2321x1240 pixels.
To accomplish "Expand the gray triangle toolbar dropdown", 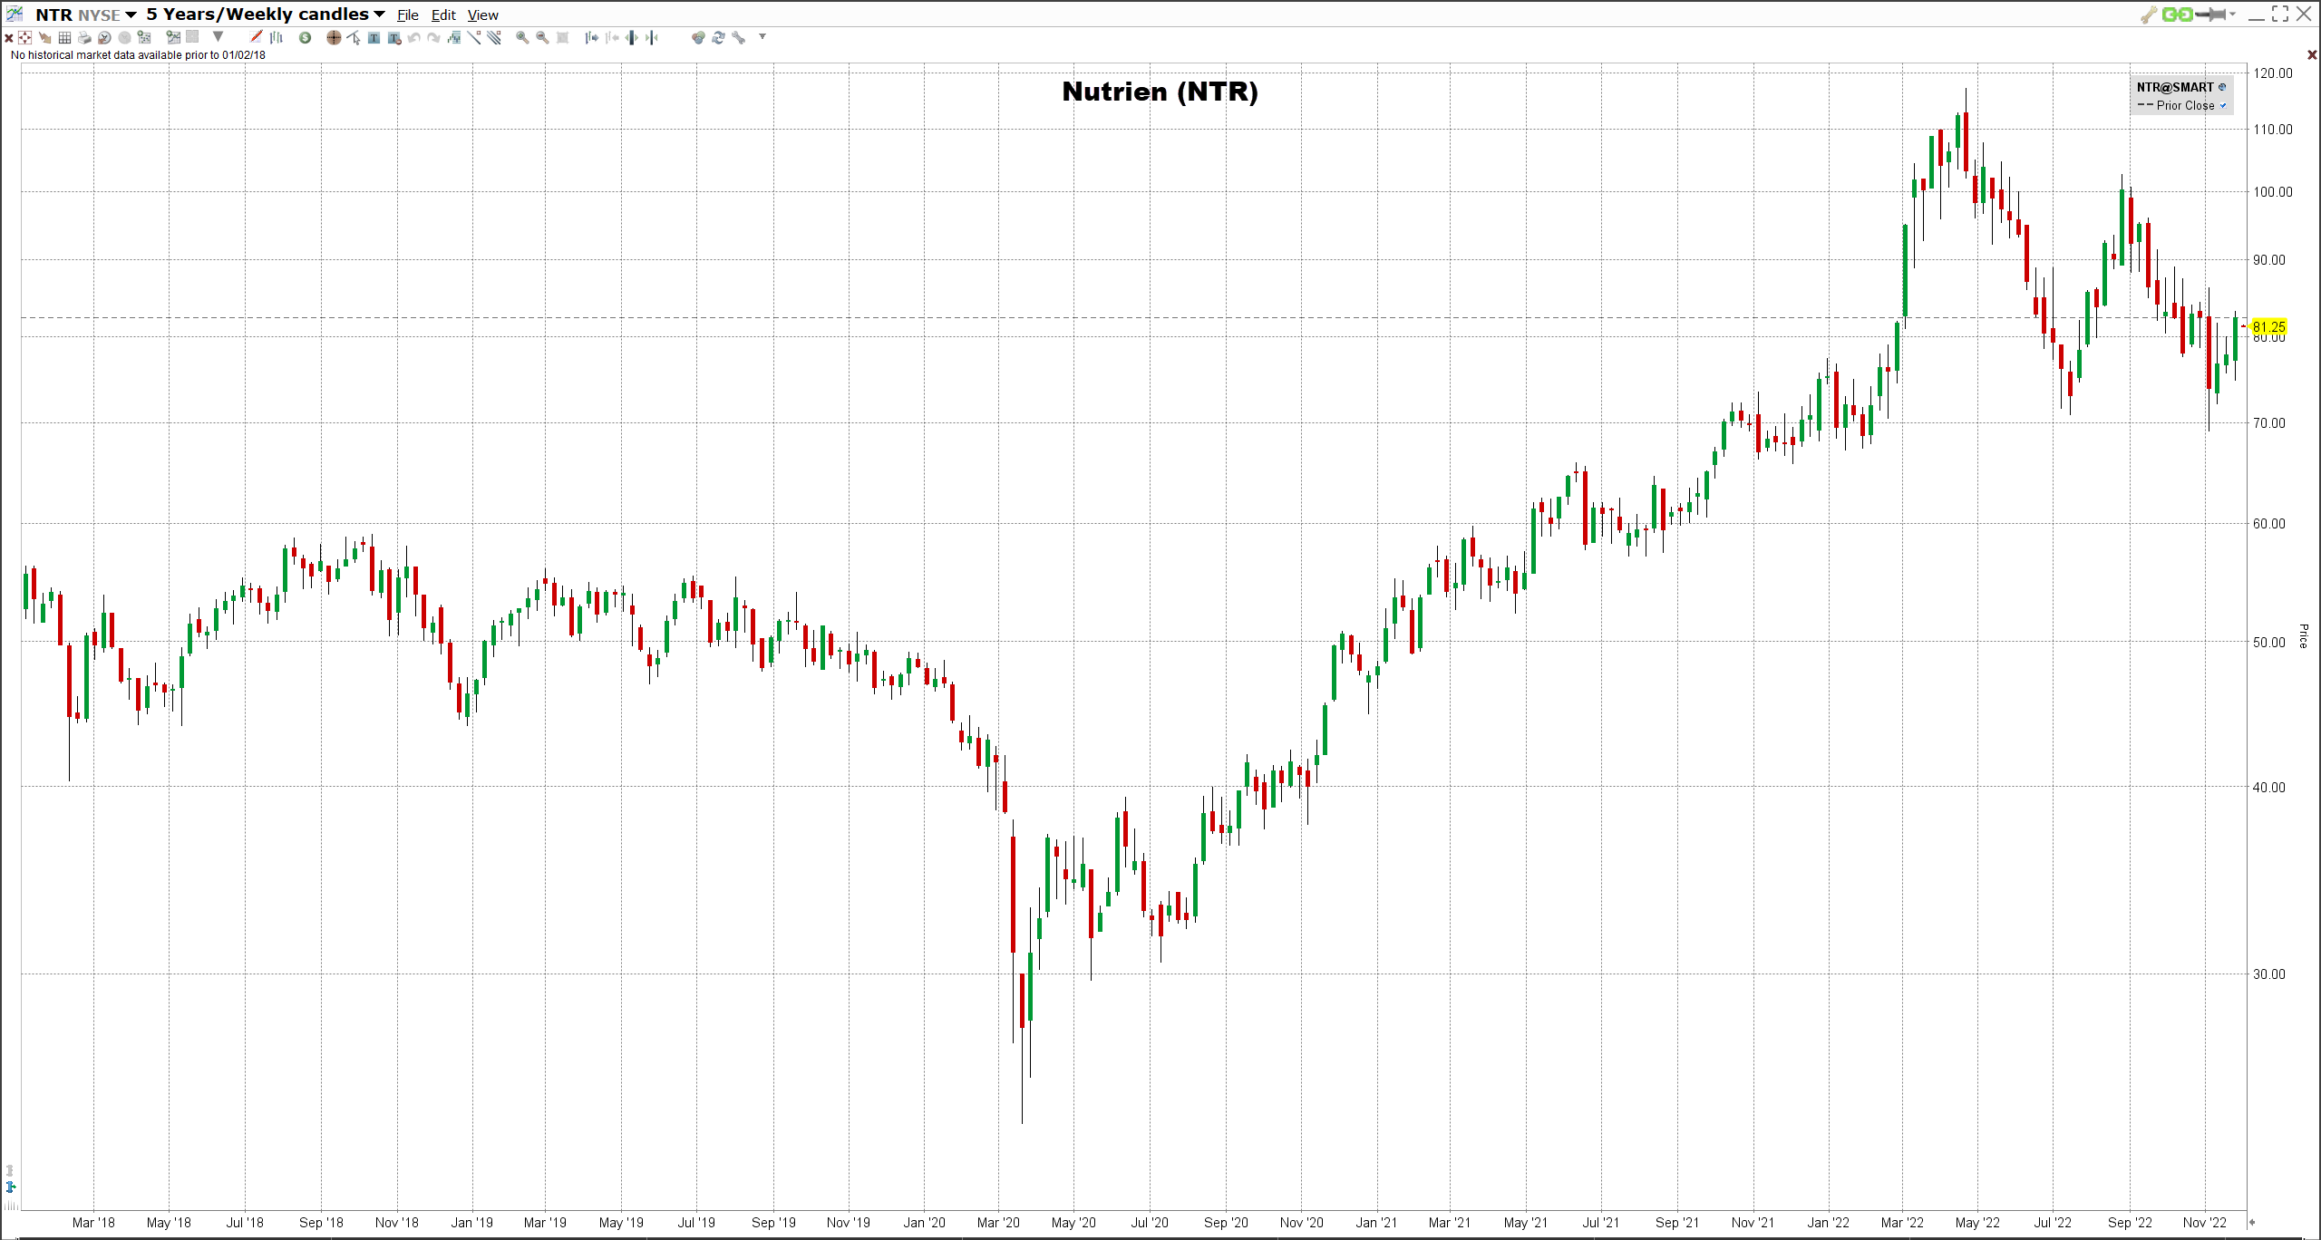I will (218, 37).
